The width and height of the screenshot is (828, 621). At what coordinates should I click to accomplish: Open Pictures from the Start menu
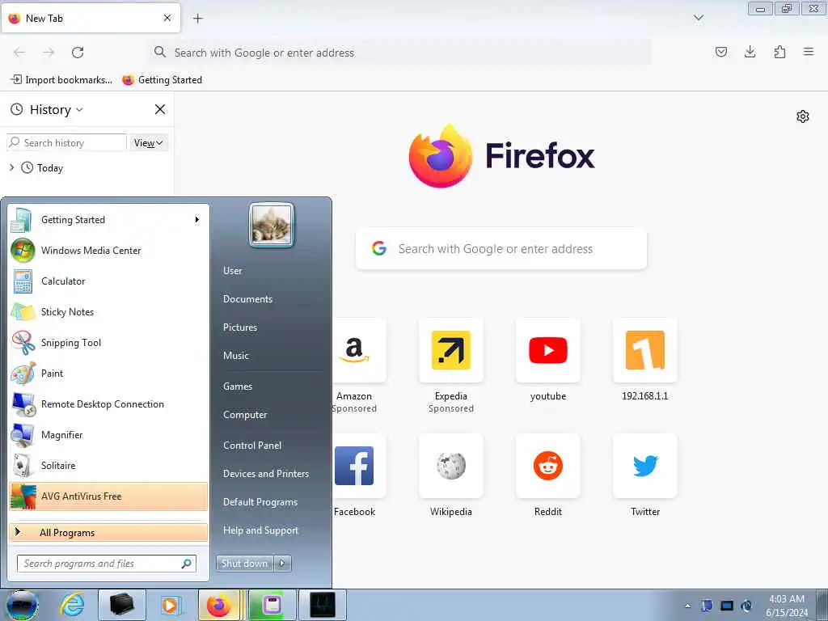240,327
